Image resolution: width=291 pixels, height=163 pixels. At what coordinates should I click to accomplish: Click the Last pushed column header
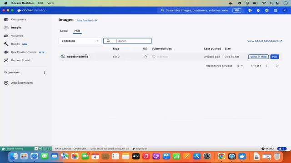(x=212, y=48)
